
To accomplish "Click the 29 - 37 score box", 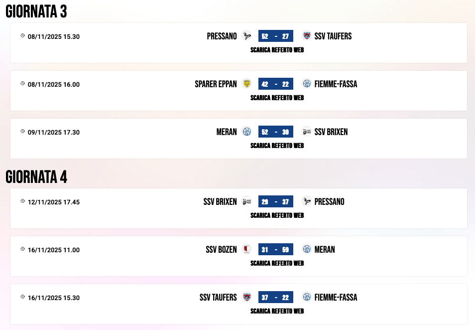I will pos(276,201).
